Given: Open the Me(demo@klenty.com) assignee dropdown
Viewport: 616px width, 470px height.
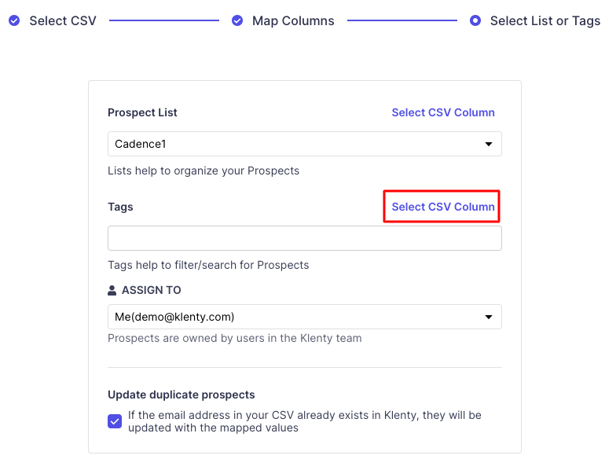Looking at the screenshot, I should (299, 317).
